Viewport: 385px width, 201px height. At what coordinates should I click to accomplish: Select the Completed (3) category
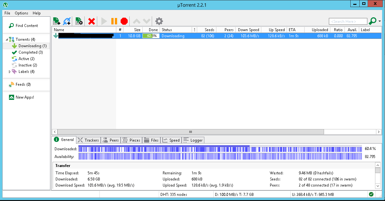[30, 52]
